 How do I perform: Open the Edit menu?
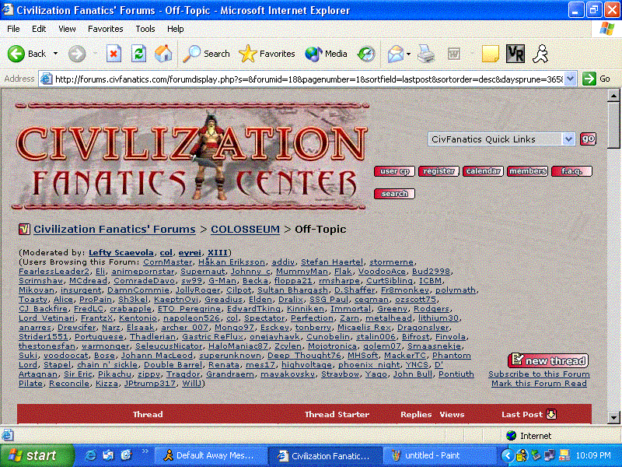39,29
